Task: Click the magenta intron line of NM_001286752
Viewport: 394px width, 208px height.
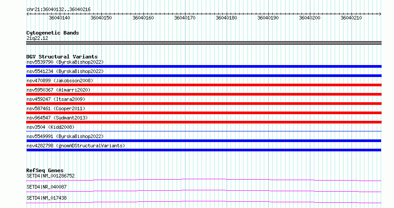Action: pyautogui.click(x=204, y=180)
